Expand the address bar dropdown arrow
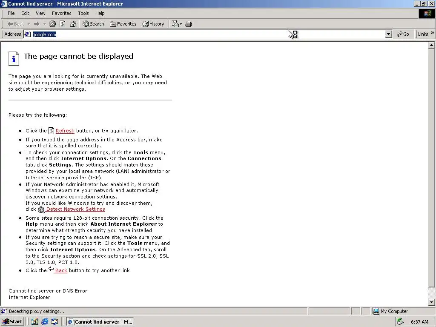Screen dimensions: 436x327 [x=389, y=34]
